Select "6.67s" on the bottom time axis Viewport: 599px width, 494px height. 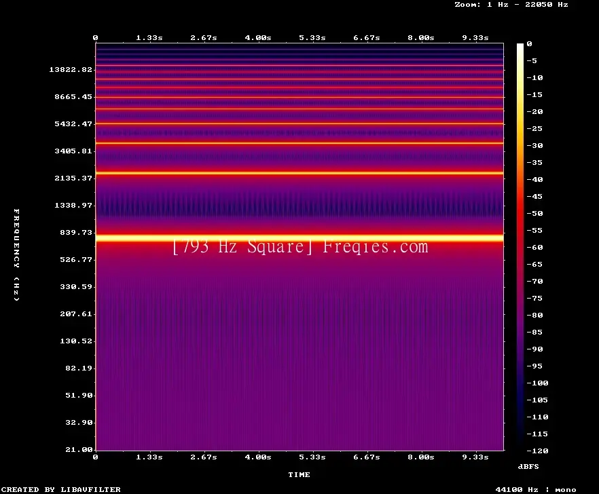366,457
